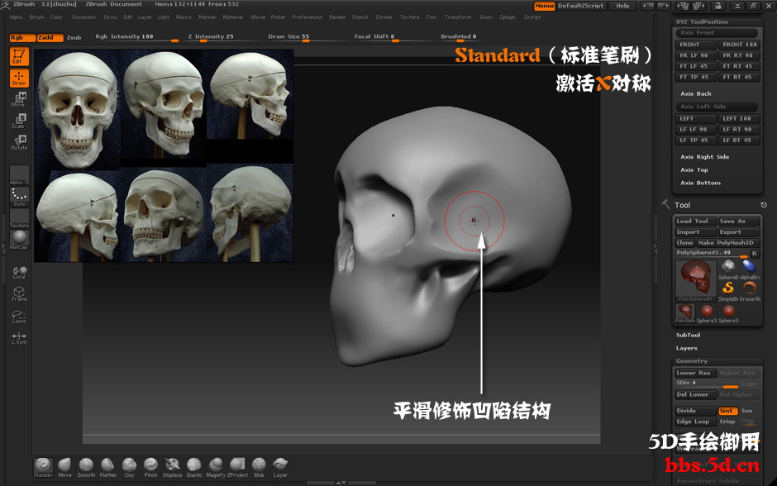
Task: Open the Transform menu
Action: [458, 17]
